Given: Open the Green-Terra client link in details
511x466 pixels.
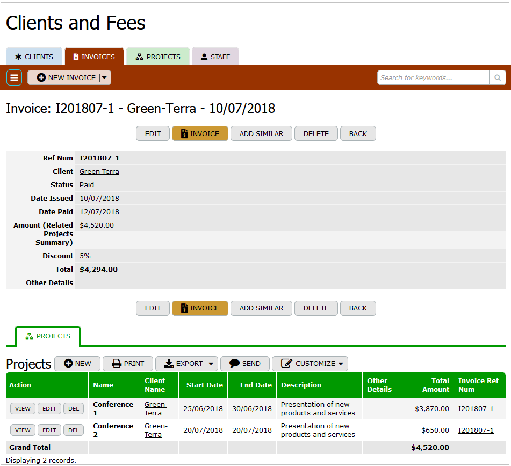Looking at the screenshot, I should 99,172.
